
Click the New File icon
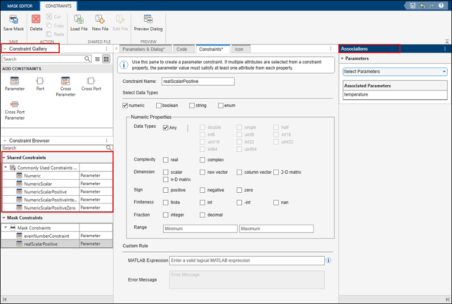(100, 20)
